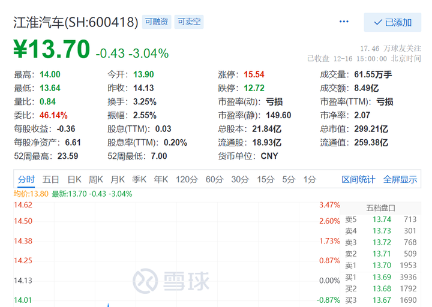
Task: Click the 总市值 value 299.21亿
Action: tap(371, 129)
